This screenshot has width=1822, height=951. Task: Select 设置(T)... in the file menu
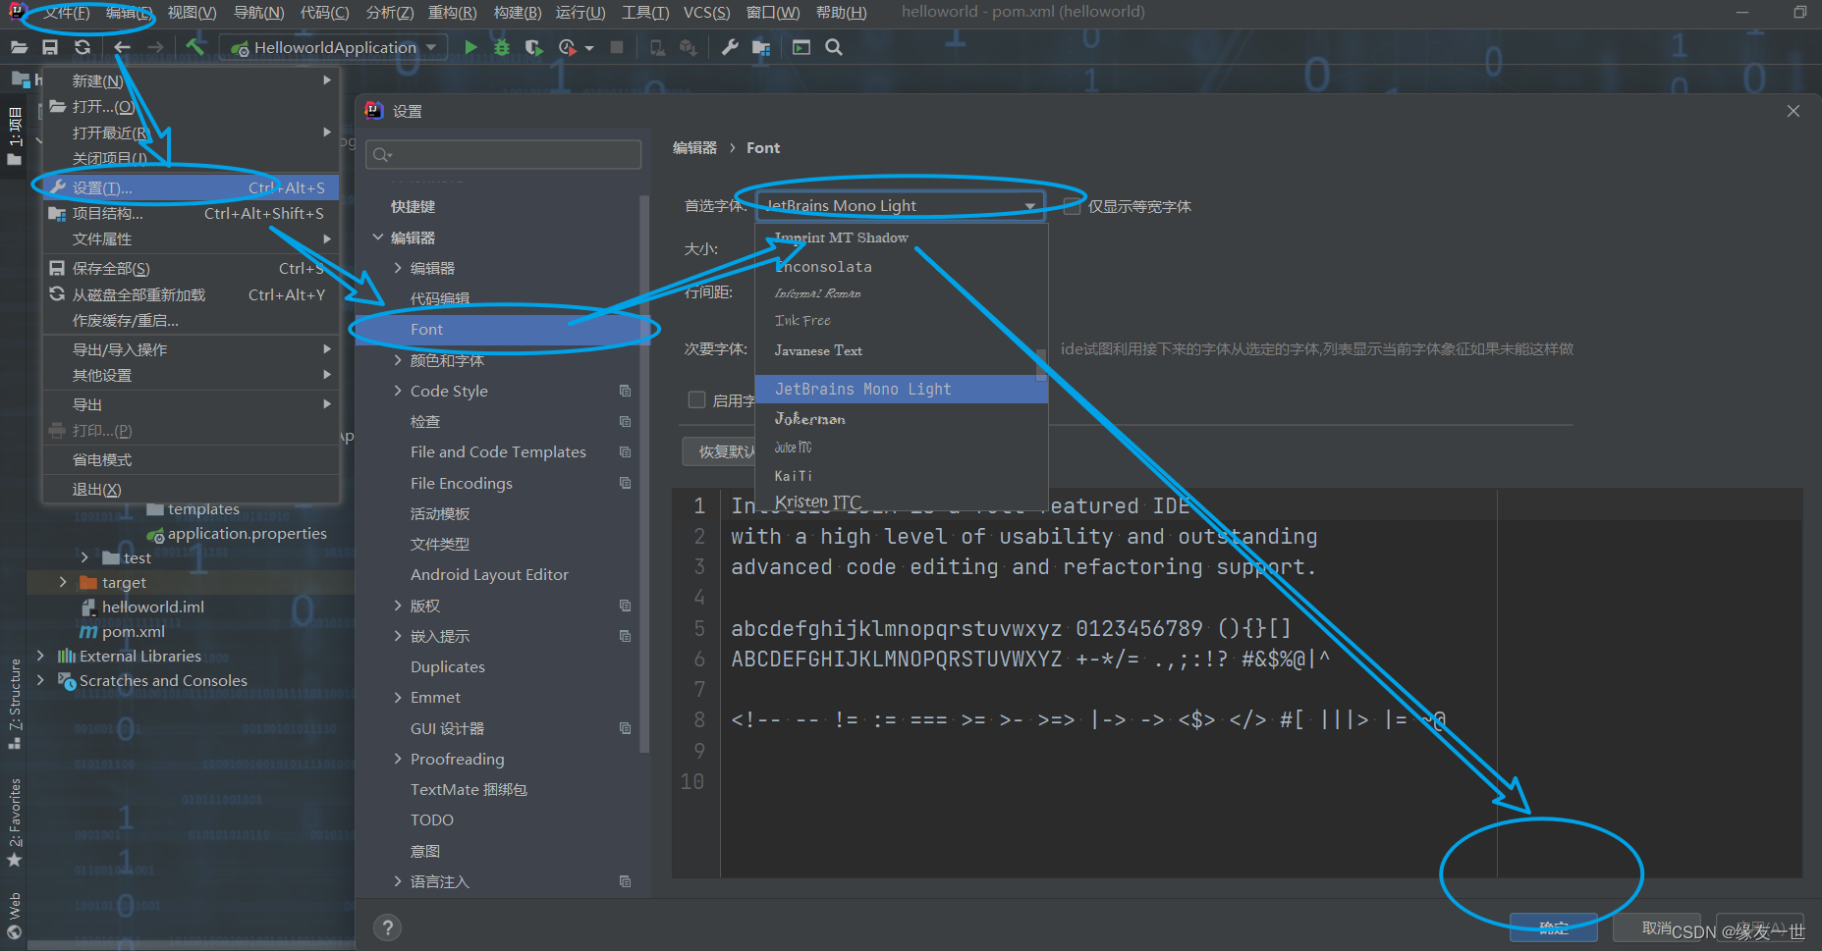click(192, 187)
